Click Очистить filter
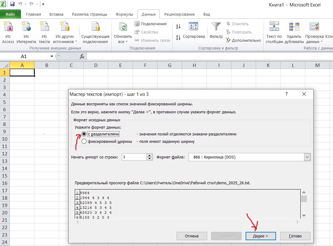333x246 pixels. (237, 24)
